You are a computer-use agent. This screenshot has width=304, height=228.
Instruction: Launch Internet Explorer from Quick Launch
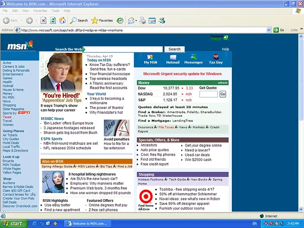pos(35,224)
